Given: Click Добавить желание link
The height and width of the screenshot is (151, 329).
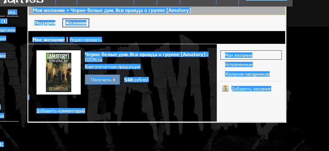Looking at the screenshot, I should tap(251, 89).
